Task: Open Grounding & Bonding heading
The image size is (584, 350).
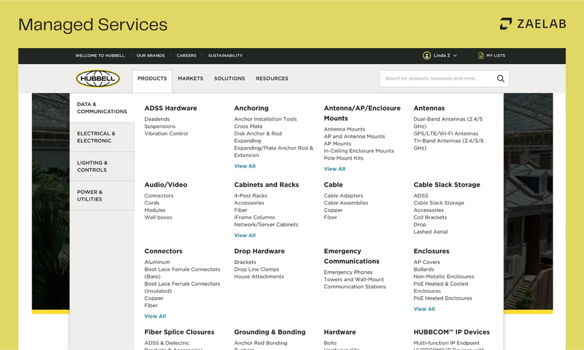Action: 270,332
